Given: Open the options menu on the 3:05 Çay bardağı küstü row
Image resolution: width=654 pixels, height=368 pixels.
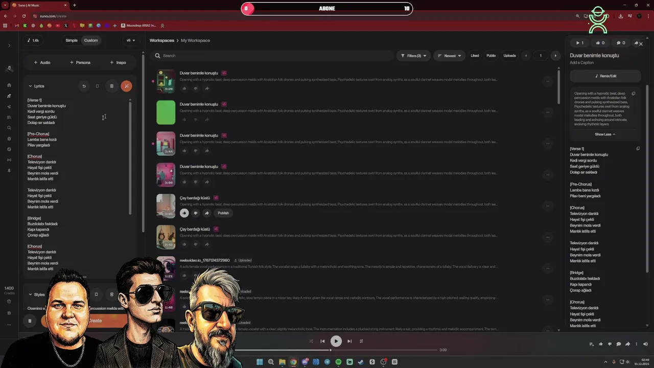Looking at the screenshot, I should [x=548, y=205].
